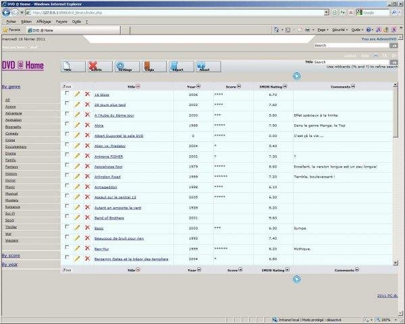Screen dimensions: 405x324
Task: Edit the Akira entry with its pencil icon
Action: tap(77, 125)
